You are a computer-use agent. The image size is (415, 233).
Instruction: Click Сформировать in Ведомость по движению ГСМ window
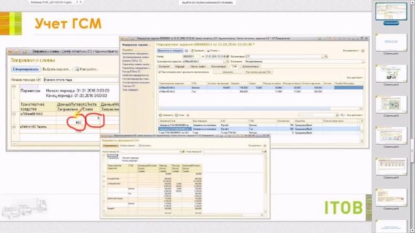(x=110, y=146)
